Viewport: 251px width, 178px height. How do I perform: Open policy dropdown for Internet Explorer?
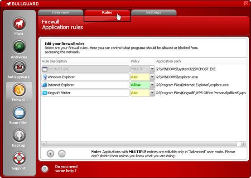[x=152, y=85]
